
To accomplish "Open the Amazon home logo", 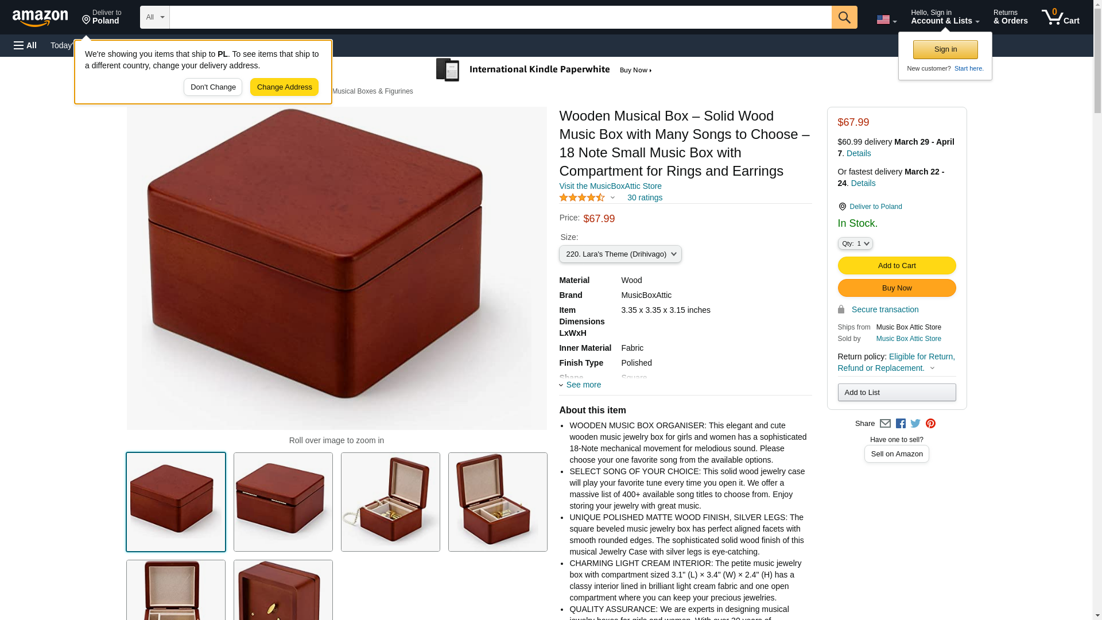I will [40, 18].
